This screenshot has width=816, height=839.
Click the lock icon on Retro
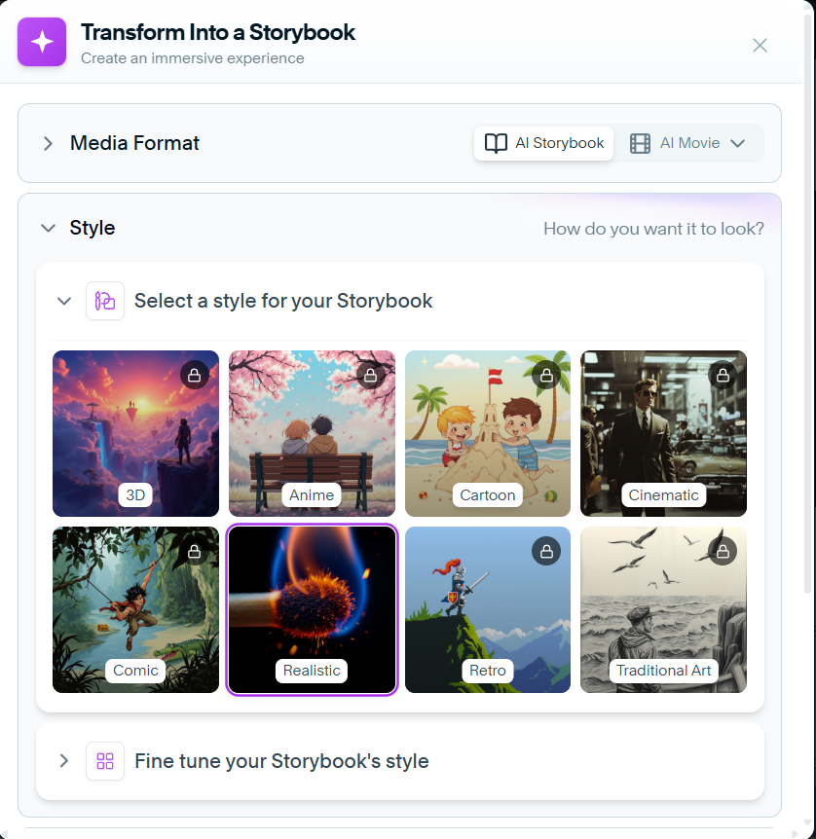point(546,551)
